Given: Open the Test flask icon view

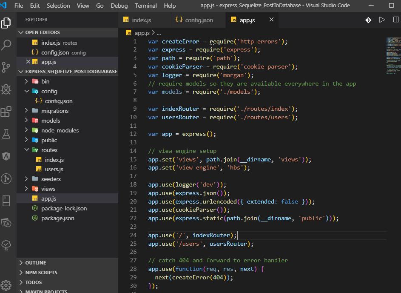Looking at the screenshot, I should pos(6,134).
